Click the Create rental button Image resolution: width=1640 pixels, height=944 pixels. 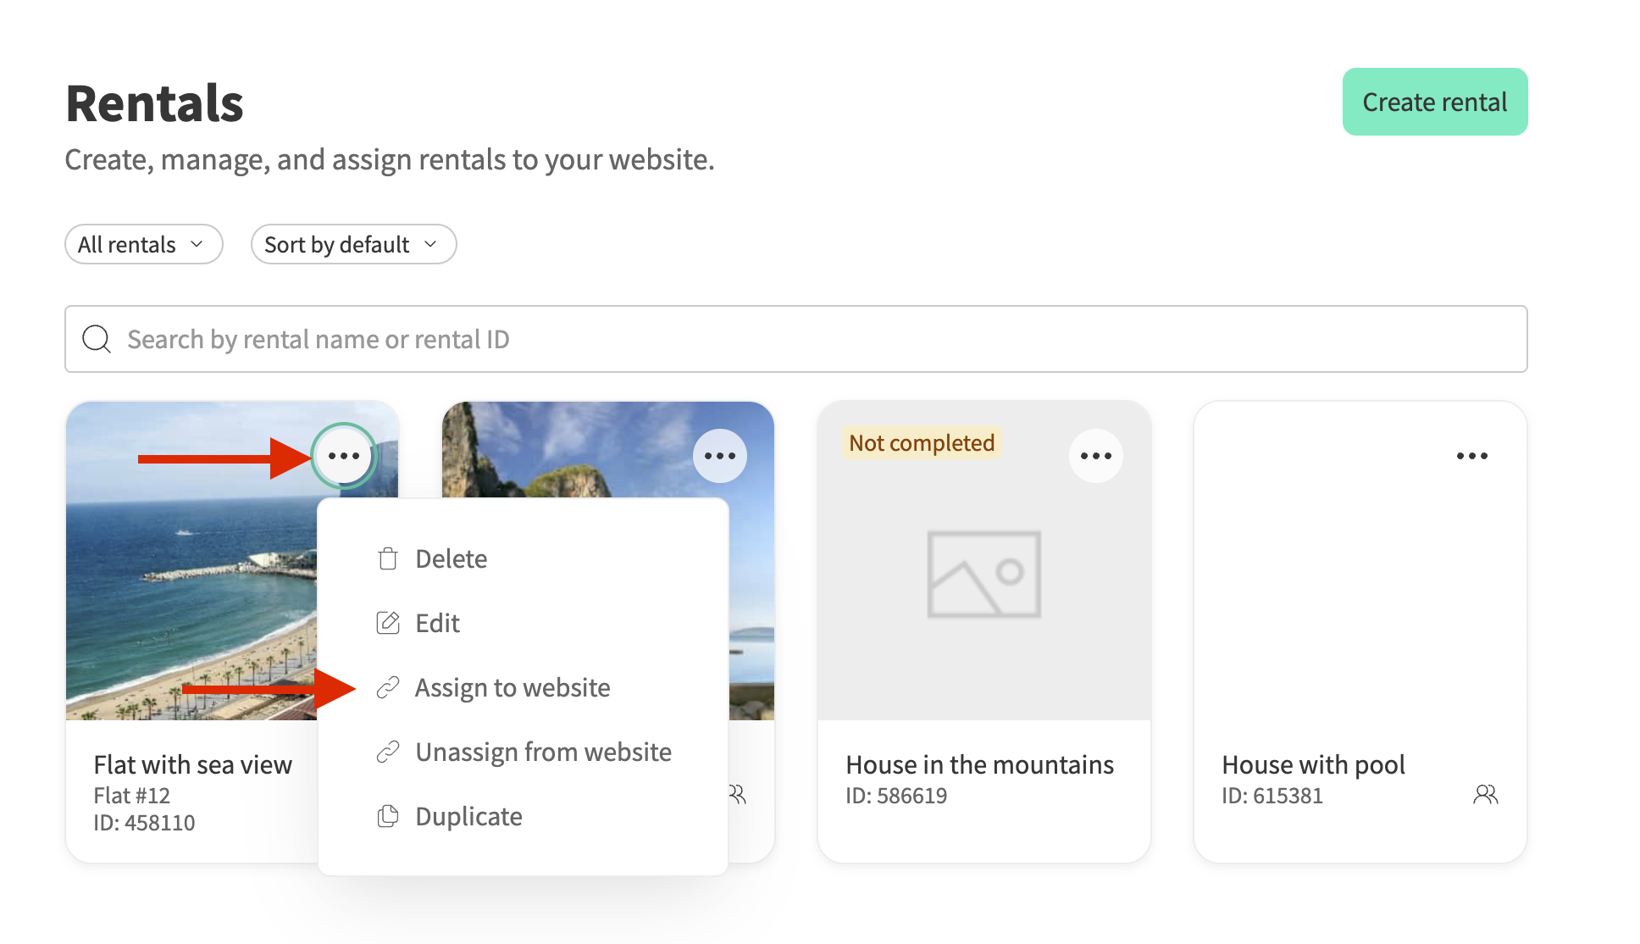(1434, 102)
